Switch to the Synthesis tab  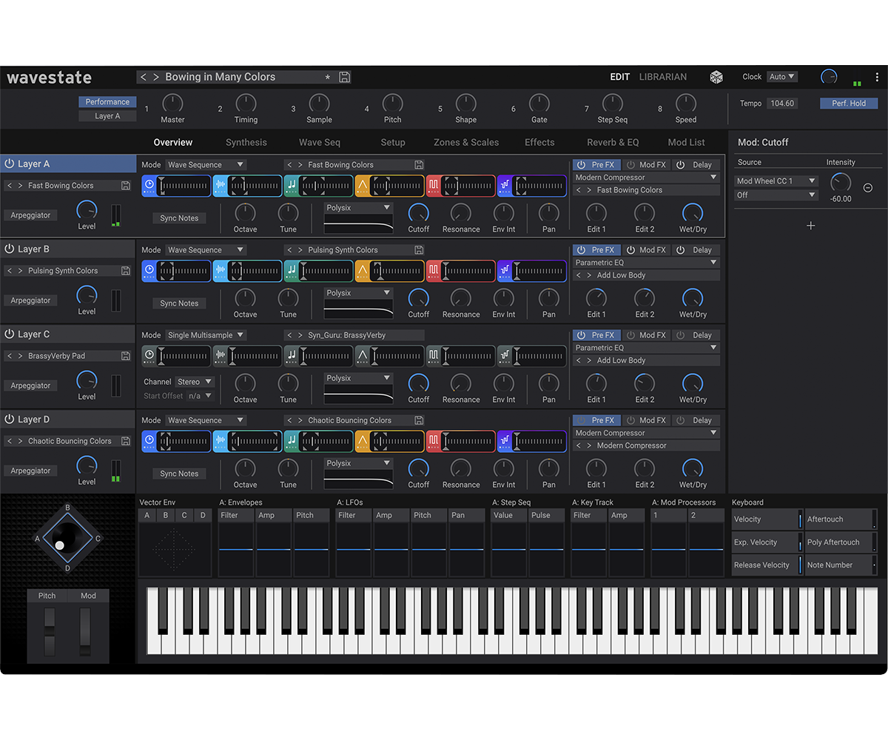[x=246, y=142]
